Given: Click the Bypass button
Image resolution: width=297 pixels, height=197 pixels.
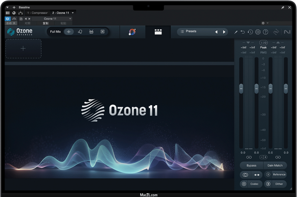Looking at the screenshot, I should click(x=251, y=165).
